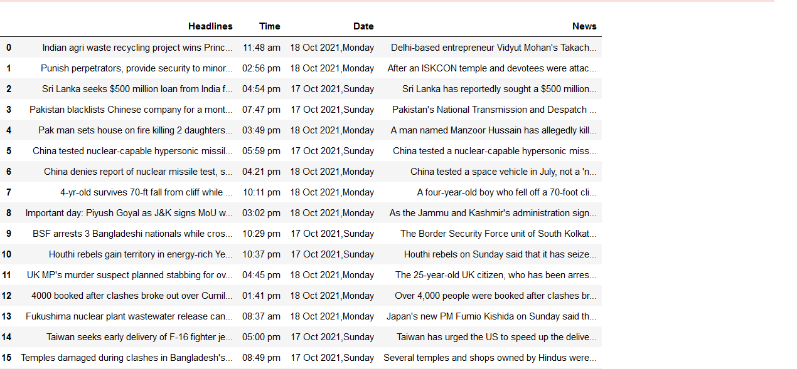This screenshot has width=797, height=369.
Task: Click the Pak man sets house on fire headline
Action: pyautogui.click(x=136, y=130)
